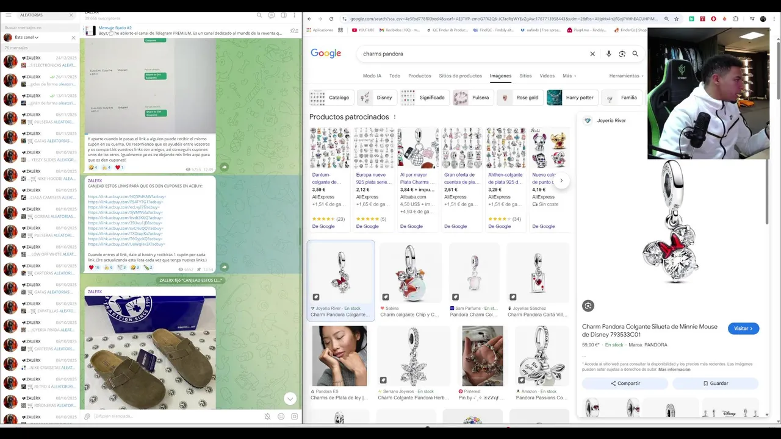Click 'Visitar' button for Minnie charm
This screenshot has height=439, width=781.
(743, 328)
